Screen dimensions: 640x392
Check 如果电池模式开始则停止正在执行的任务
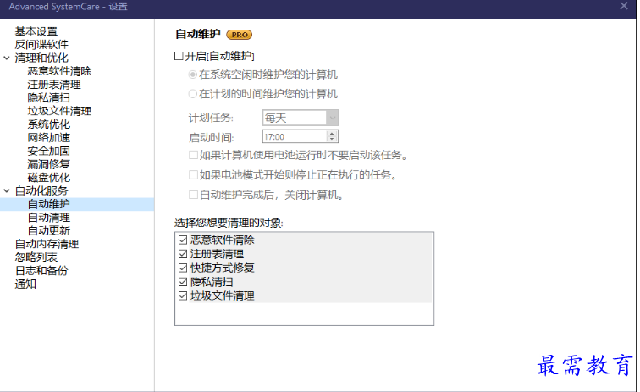(193, 175)
